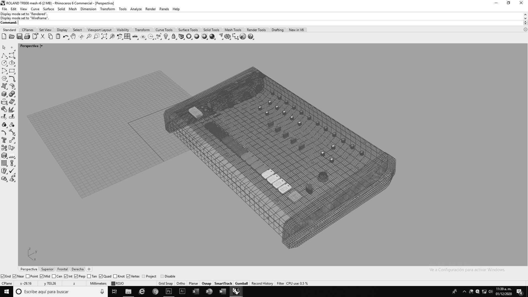Select the Boolean Union spheres tool
This screenshot has width=528, height=297.
pos(12,94)
